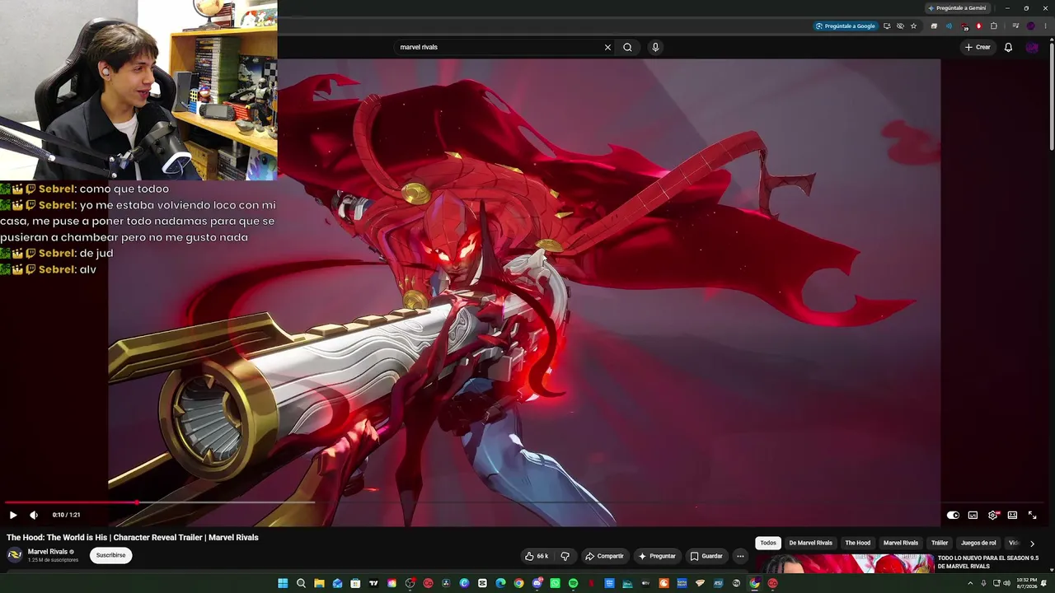
Task: Click the Preguntar button
Action: tap(657, 556)
